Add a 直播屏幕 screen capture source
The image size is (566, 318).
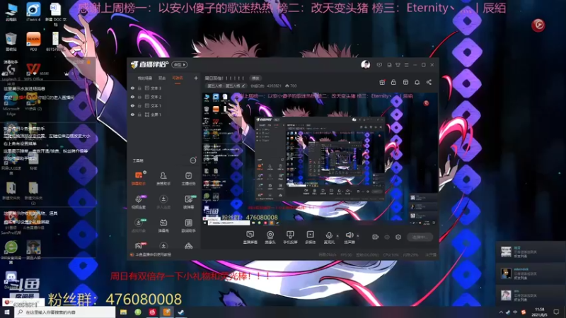(250, 237)
